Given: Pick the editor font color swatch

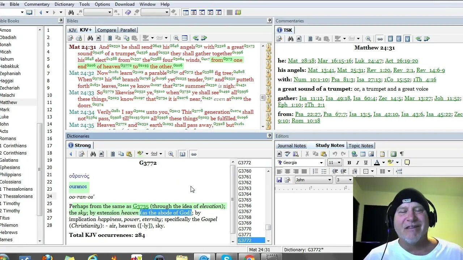Looking at the screenshot, I should pos(377,162).
